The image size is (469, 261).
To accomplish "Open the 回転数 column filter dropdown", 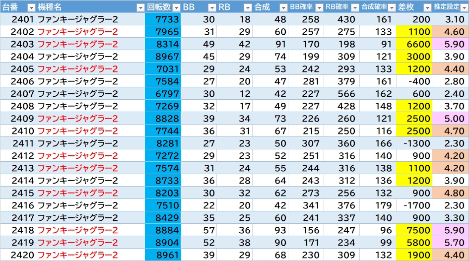I will point(177,8).
